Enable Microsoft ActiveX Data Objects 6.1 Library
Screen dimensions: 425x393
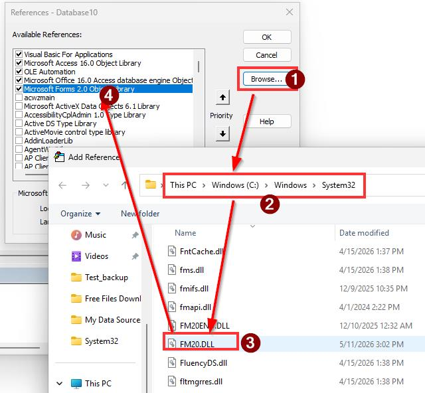click(x=19, y=106)
